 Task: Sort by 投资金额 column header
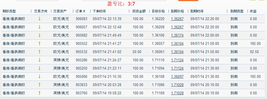tap(139, 11)
